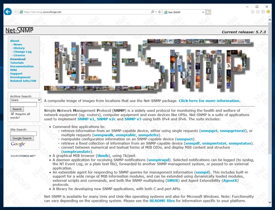Click the Net-SNMP header logo
This screenshot has width=275, height=210.
[x=19, y=30]
